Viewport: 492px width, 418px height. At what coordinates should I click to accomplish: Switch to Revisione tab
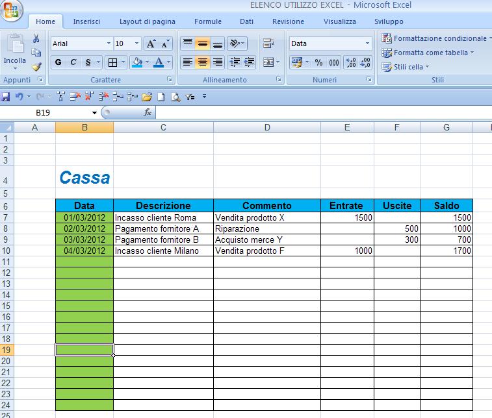click(288, 21)
